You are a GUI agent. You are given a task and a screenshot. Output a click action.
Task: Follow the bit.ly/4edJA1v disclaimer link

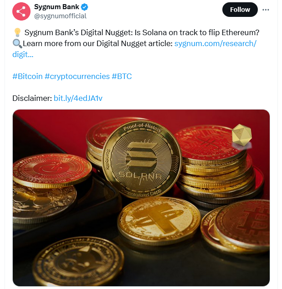pyautogui.click(x=78, y=98)
